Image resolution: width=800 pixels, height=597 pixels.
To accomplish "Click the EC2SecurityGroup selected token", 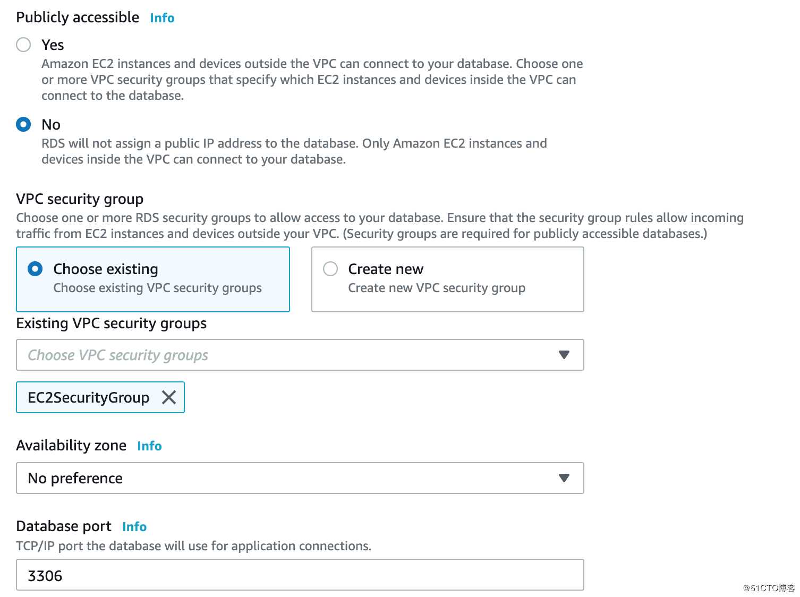I will pos(100,397).
